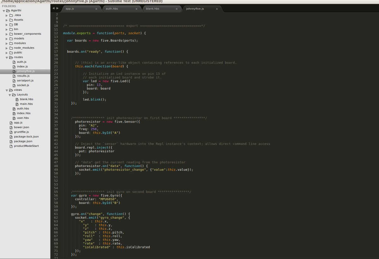
Task: Expand the bower_components folder arrow
Action: [x=7, y=34]
